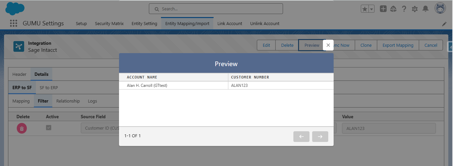Select the SF to ERP tab
Screen dimensions: 453x166
[49, 88]
